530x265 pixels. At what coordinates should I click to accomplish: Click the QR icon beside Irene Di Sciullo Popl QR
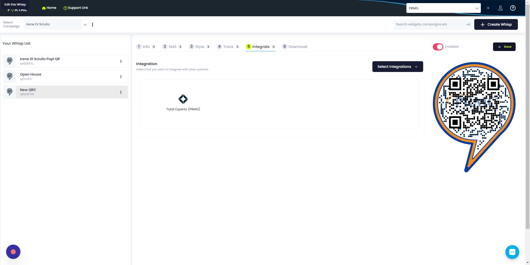10,61
